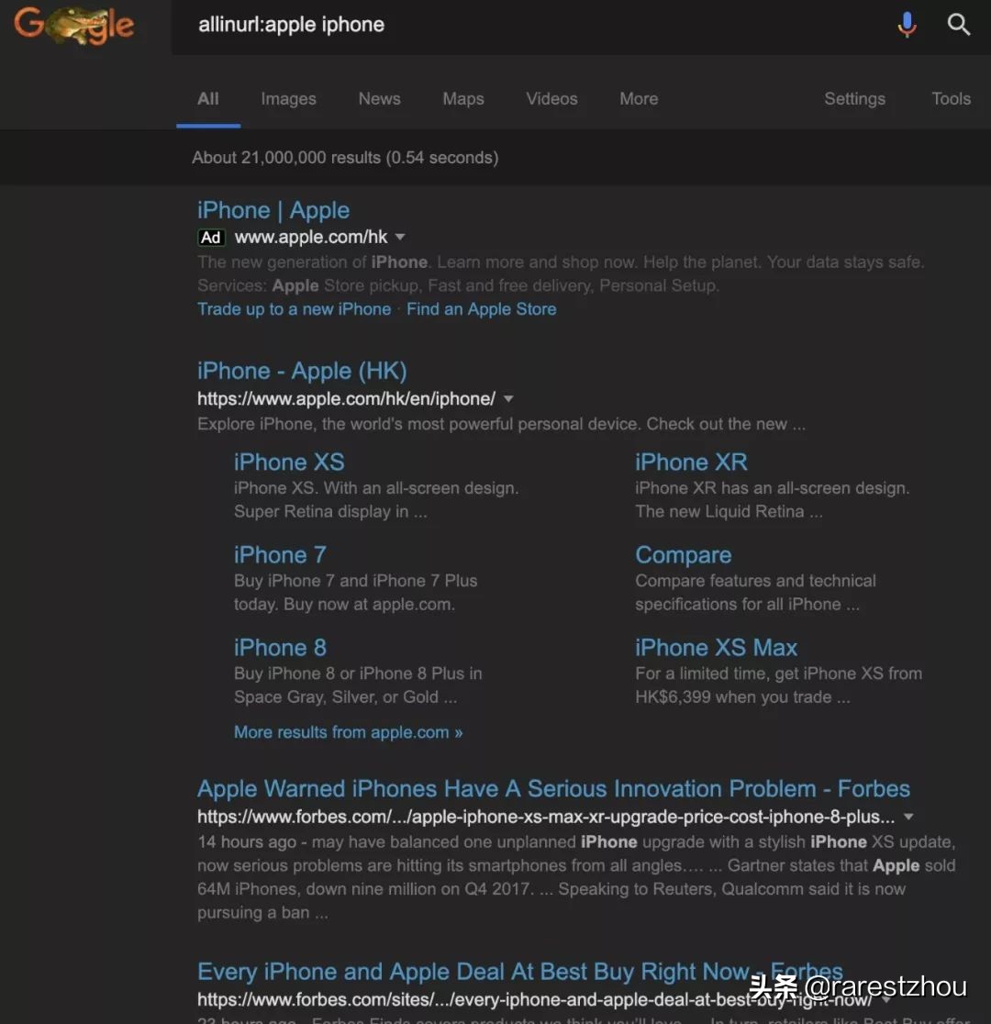Open the dropdown beside the Forbes article URL

click(x=907, y=816)
